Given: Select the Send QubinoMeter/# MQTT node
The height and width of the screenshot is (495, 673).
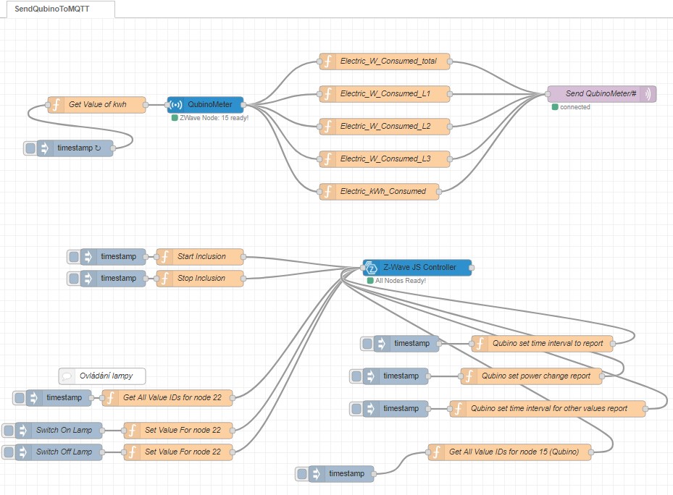Looking at the screenshot, I should click(602, 94).
